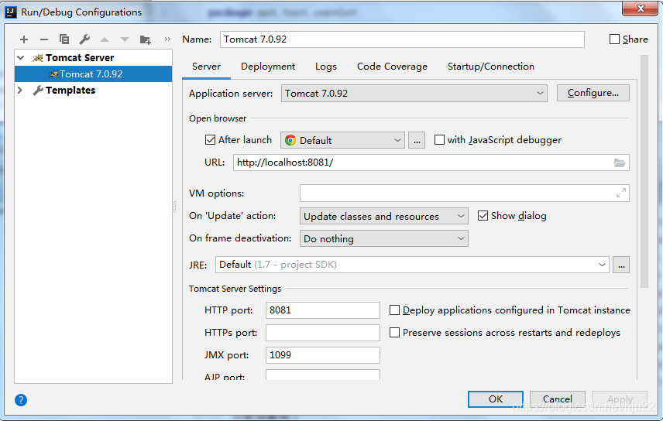Click the HTTP port field
Image resolution: width=663 pixels, height=421 pixels.
(x=323, y=310)
